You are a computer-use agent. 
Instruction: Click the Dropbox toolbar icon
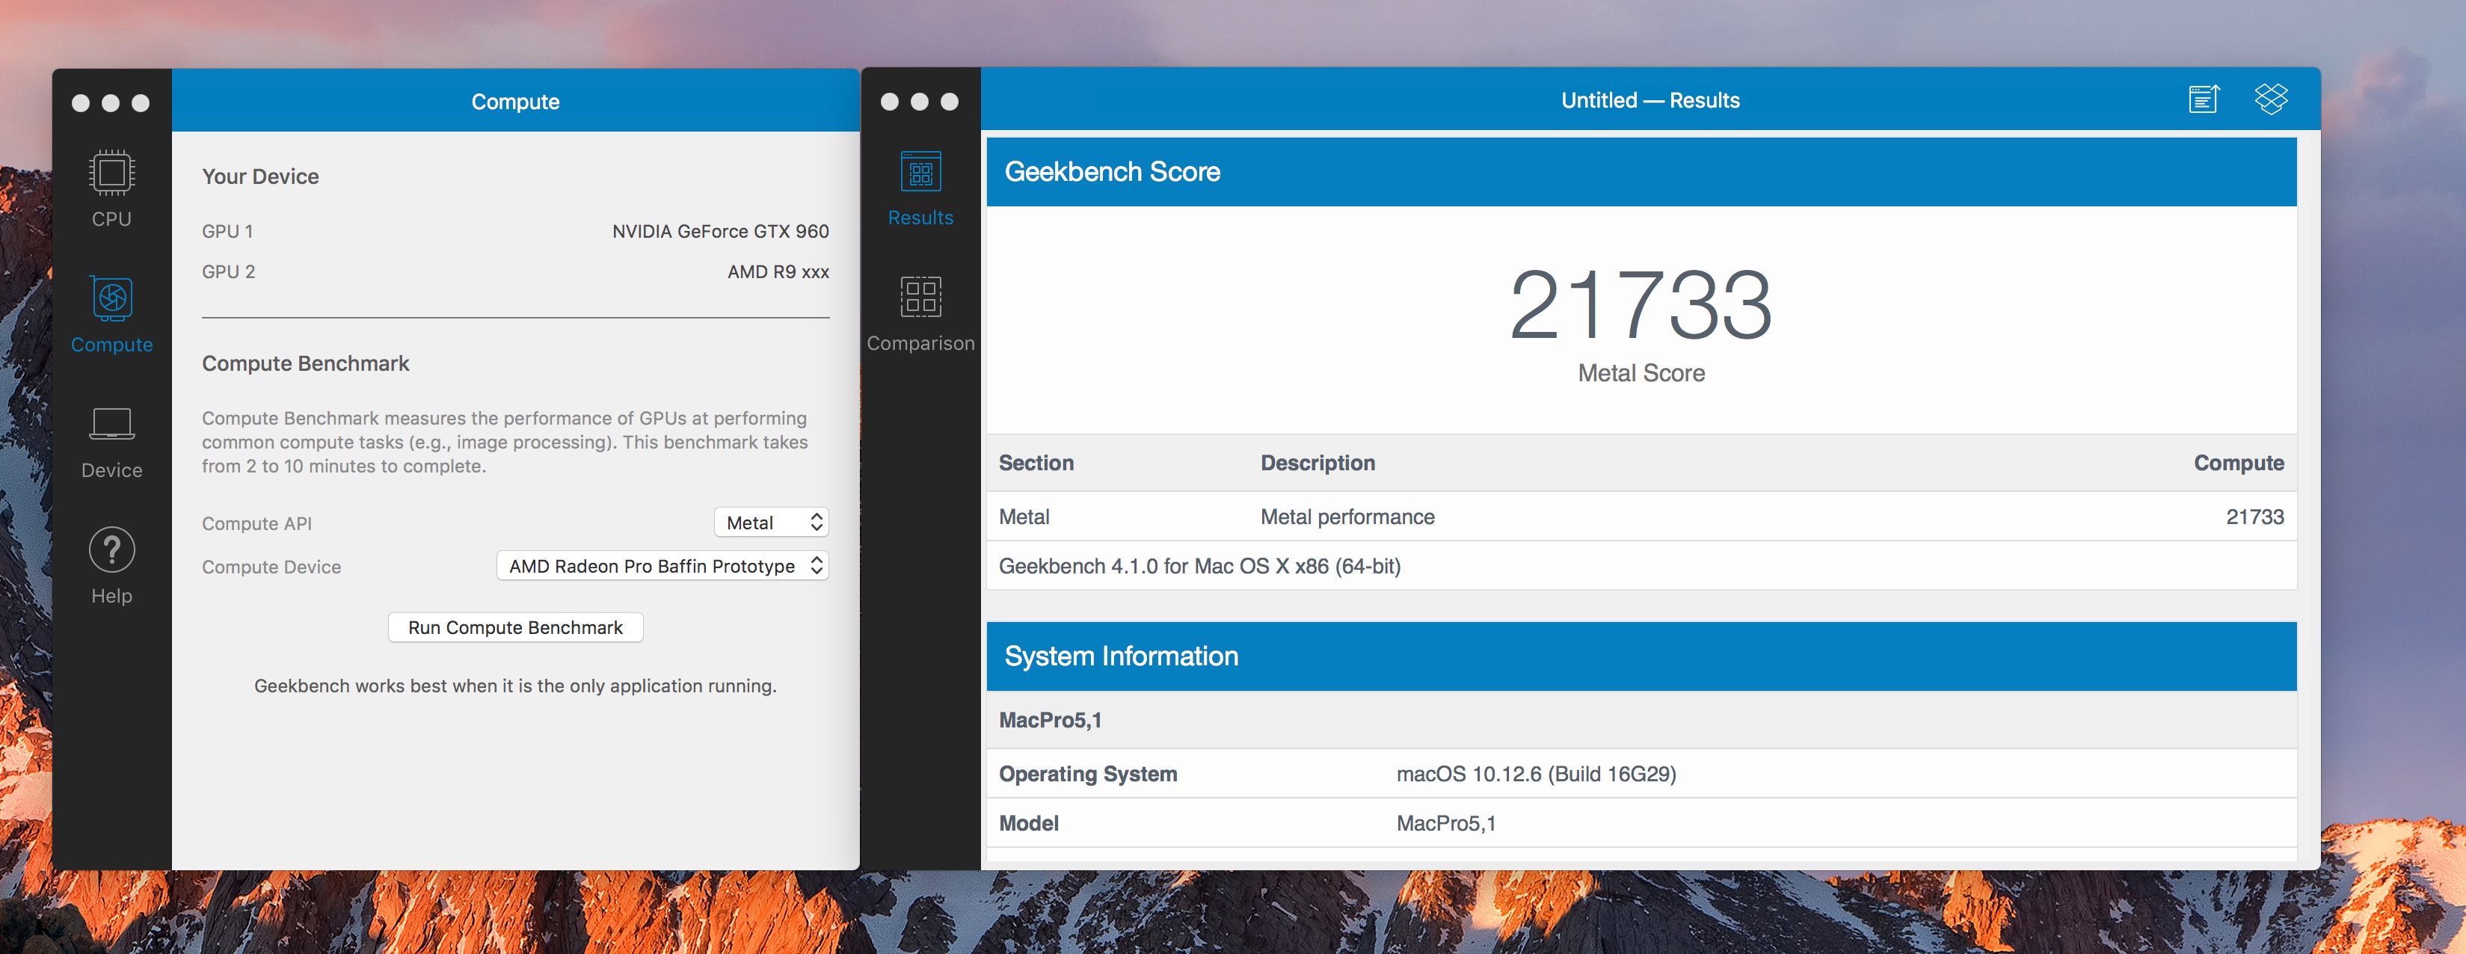2271,99
